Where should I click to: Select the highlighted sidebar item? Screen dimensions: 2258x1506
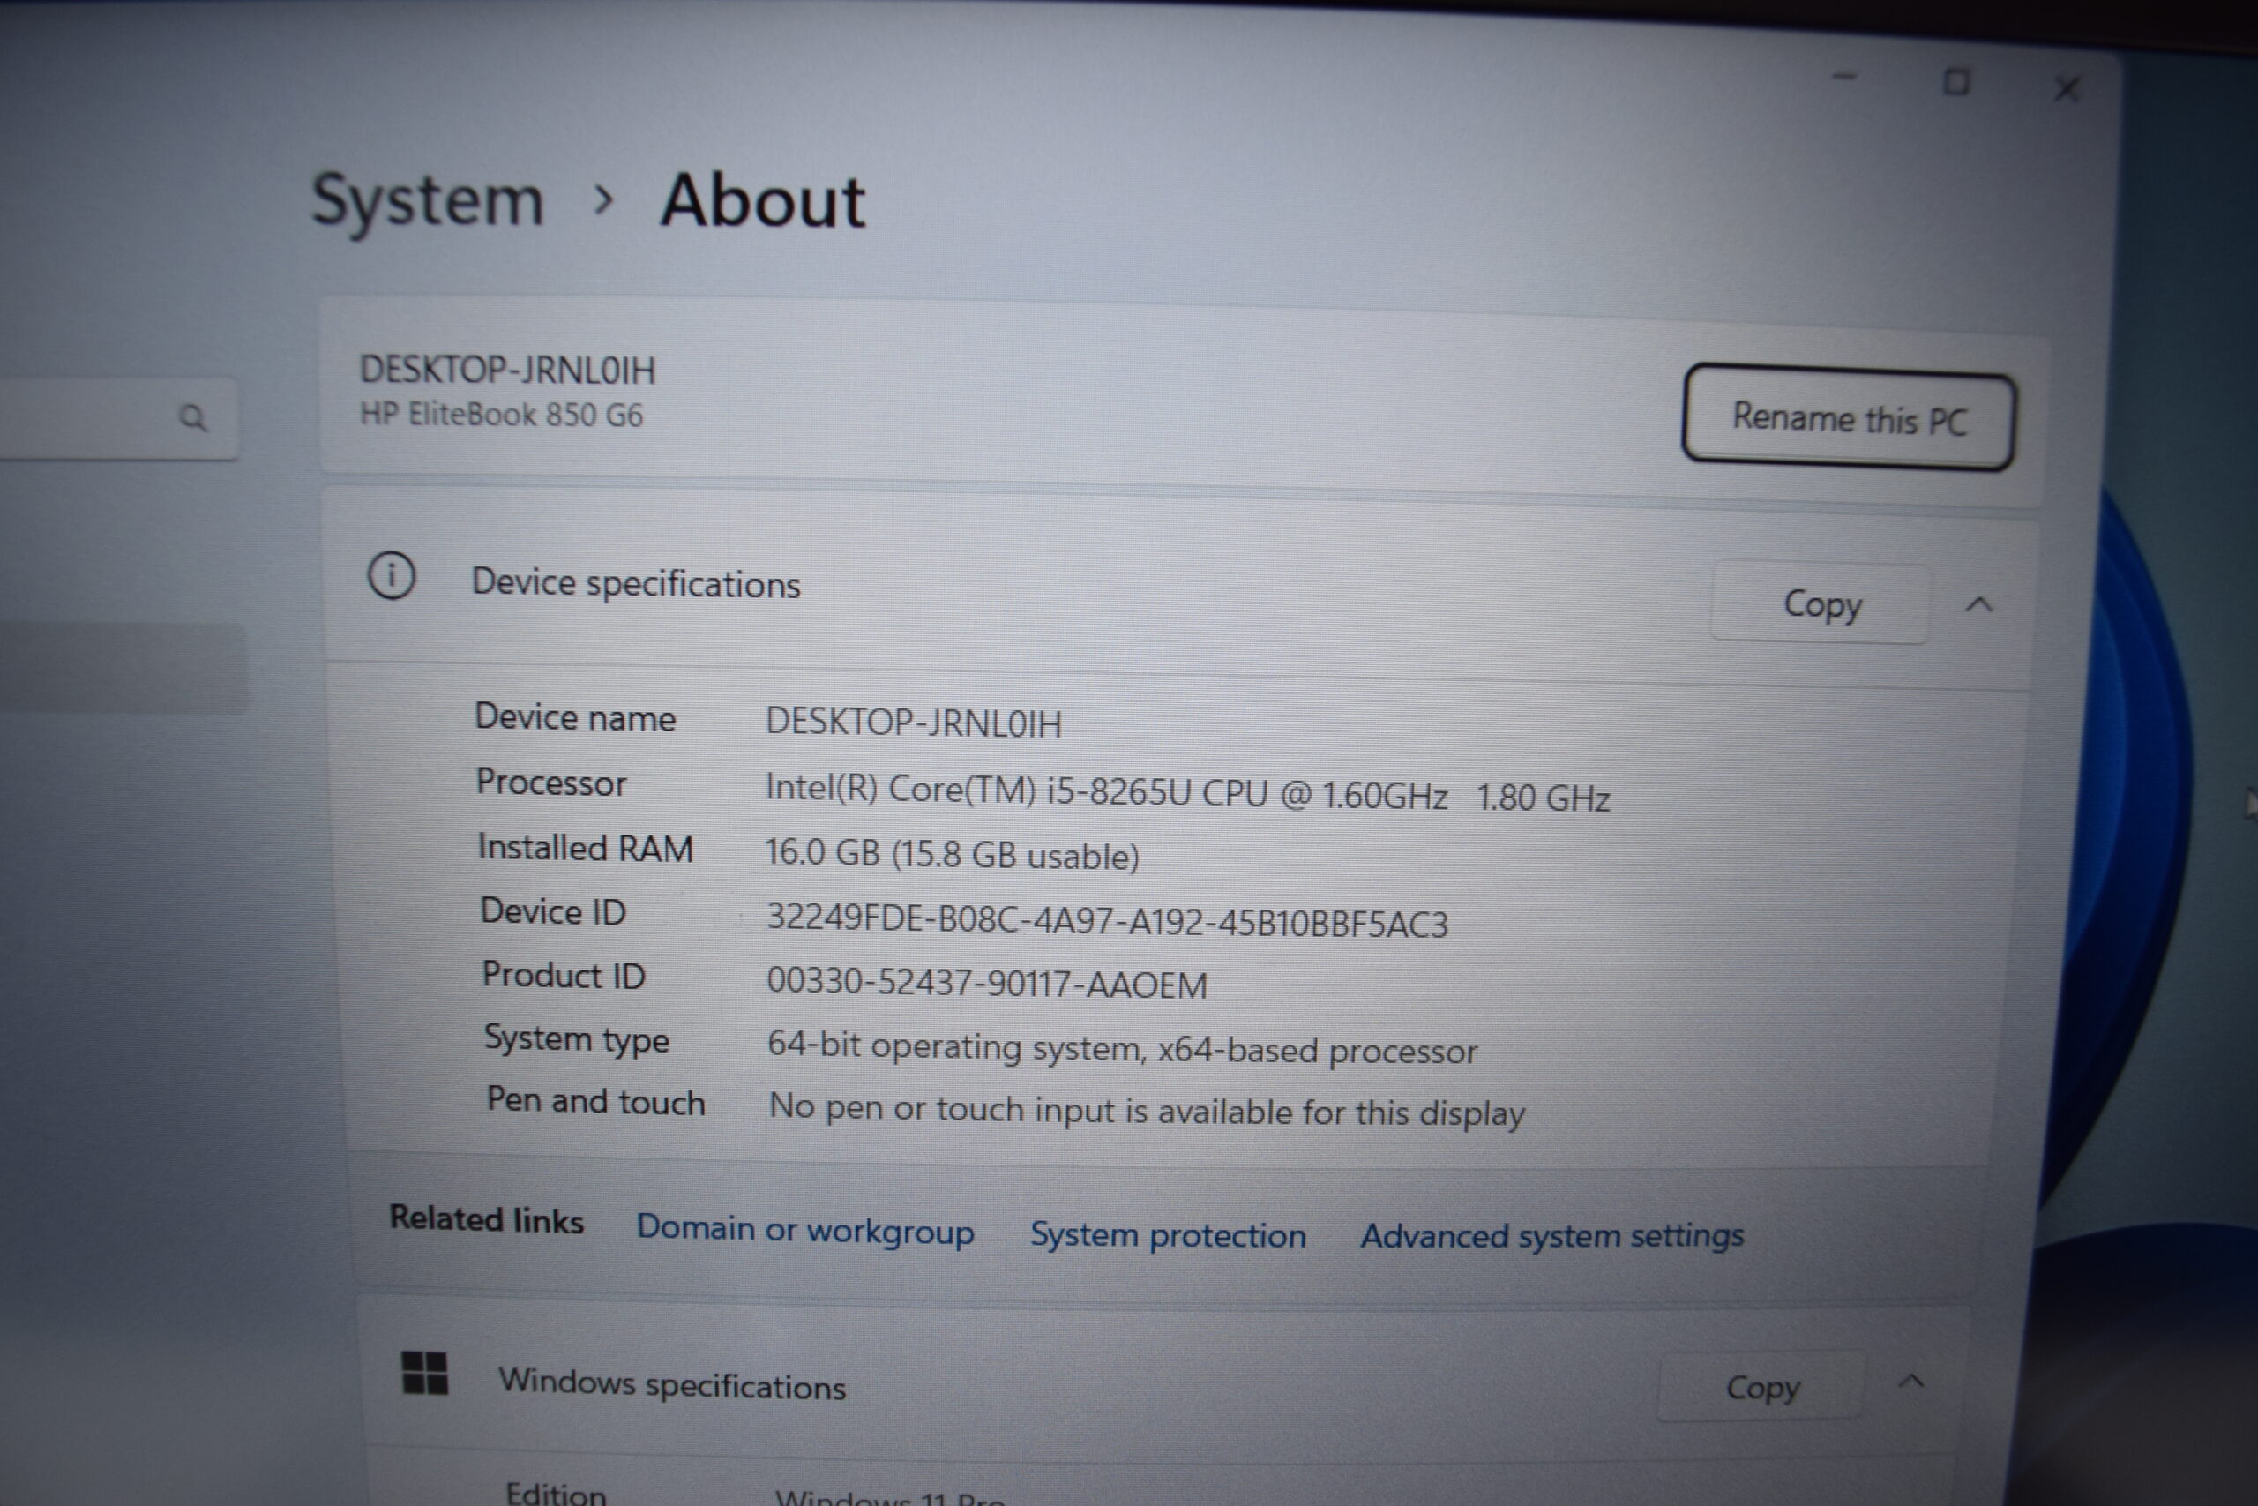[123, 669]
